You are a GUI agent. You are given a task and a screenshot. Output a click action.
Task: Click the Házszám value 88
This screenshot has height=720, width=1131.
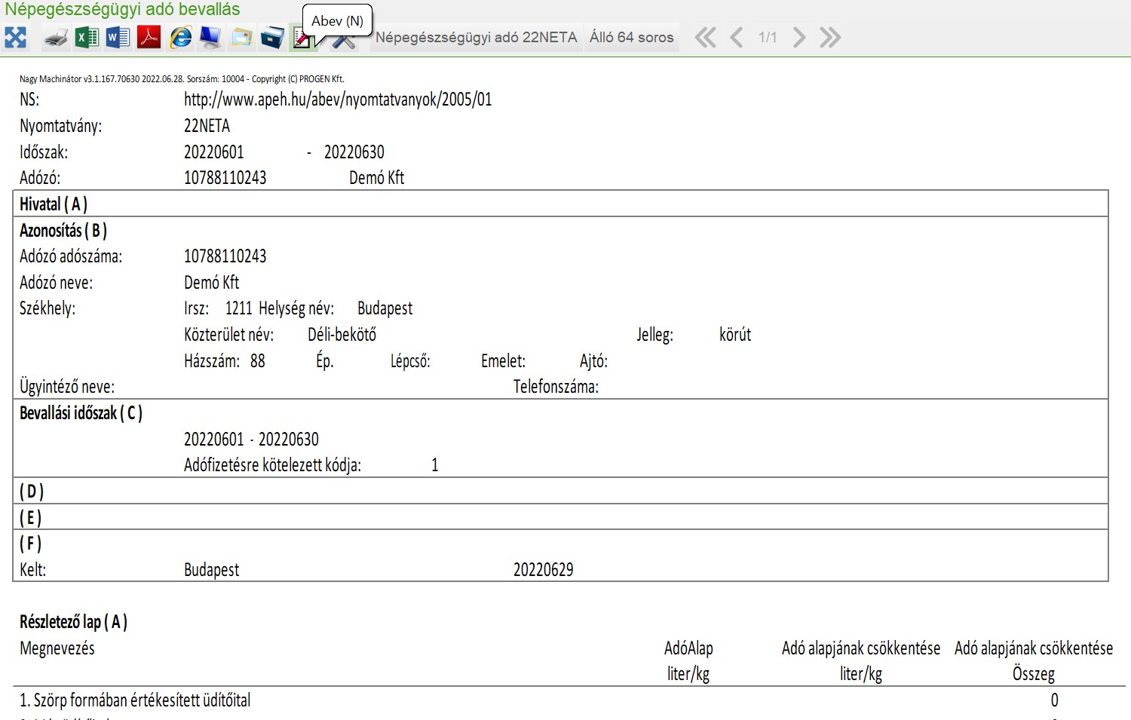pyautogui.click(x=258, y=361)
